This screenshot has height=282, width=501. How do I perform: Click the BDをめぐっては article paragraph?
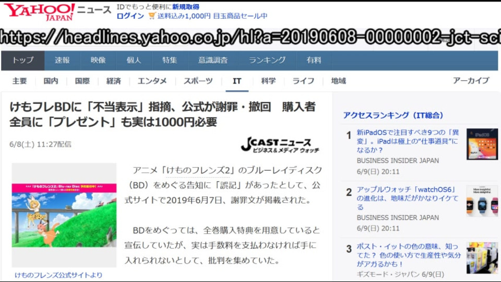pyautogui.click(x=222, y=245)
